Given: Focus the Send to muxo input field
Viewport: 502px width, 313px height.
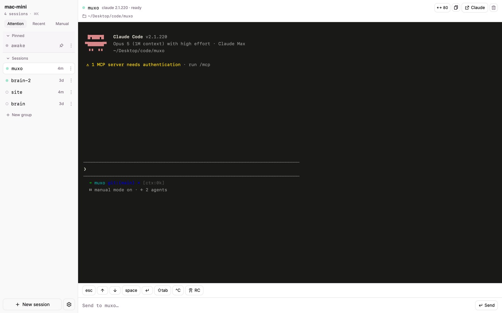Looking at the screenshot, I should click(x=277, y=305).
